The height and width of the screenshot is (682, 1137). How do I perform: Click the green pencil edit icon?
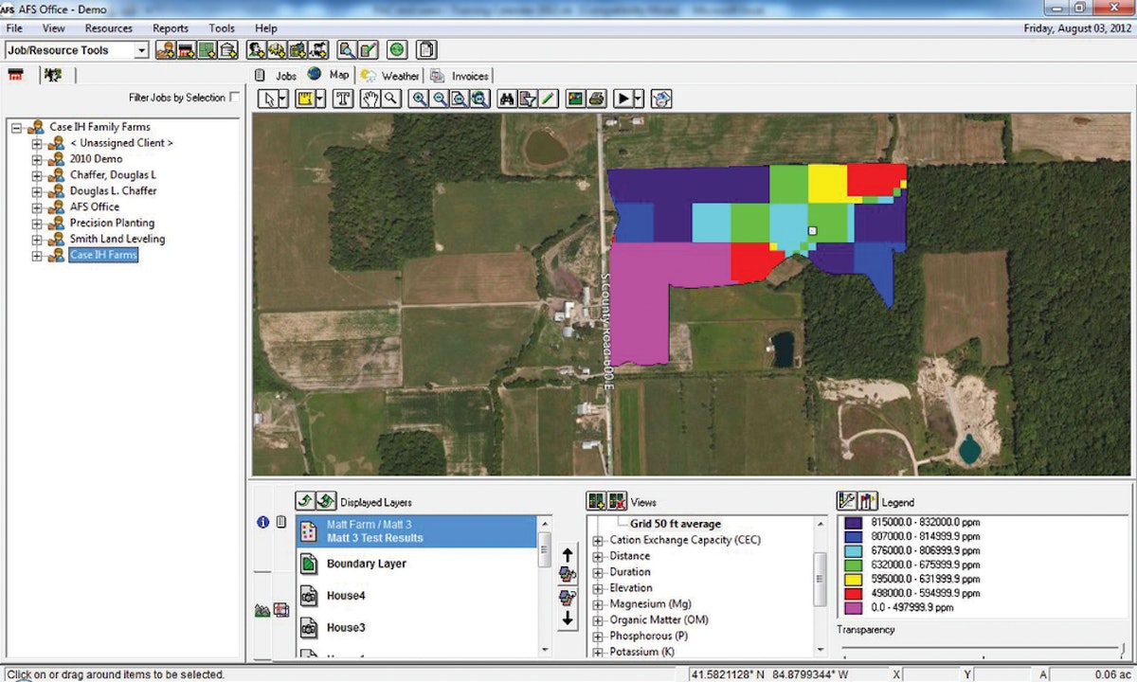549,99
